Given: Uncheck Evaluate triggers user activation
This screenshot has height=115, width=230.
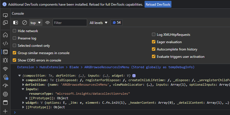Looking at the screenshot, I should (154, 56).
